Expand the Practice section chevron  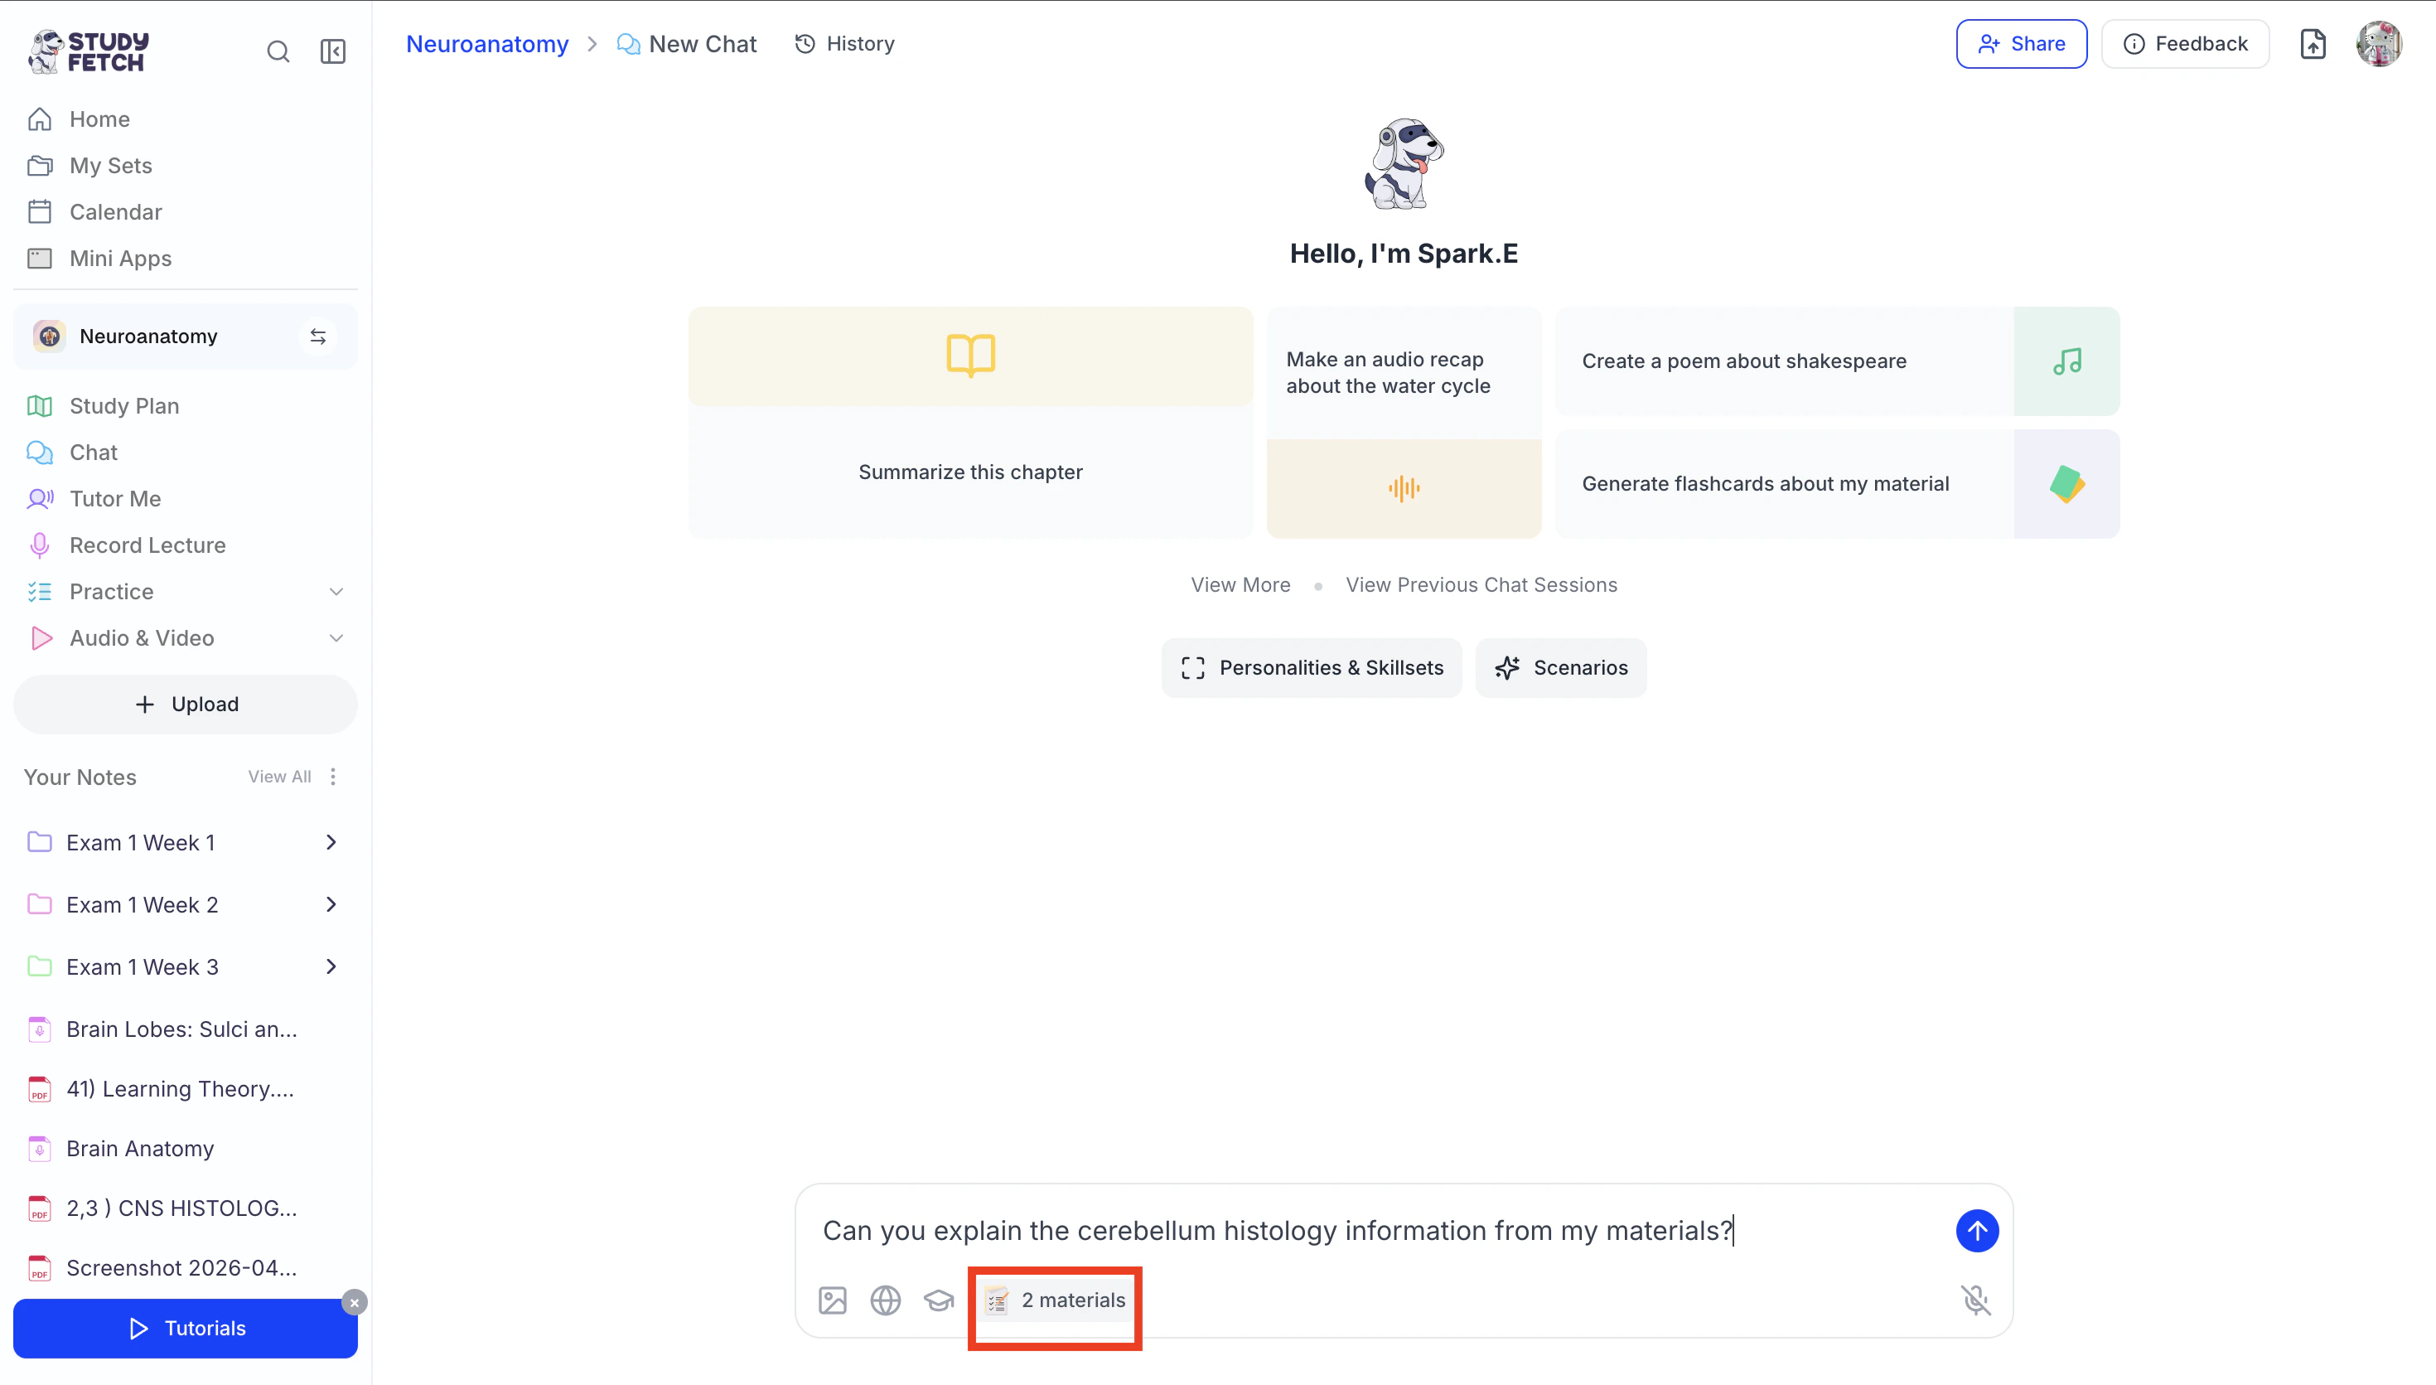336,592
